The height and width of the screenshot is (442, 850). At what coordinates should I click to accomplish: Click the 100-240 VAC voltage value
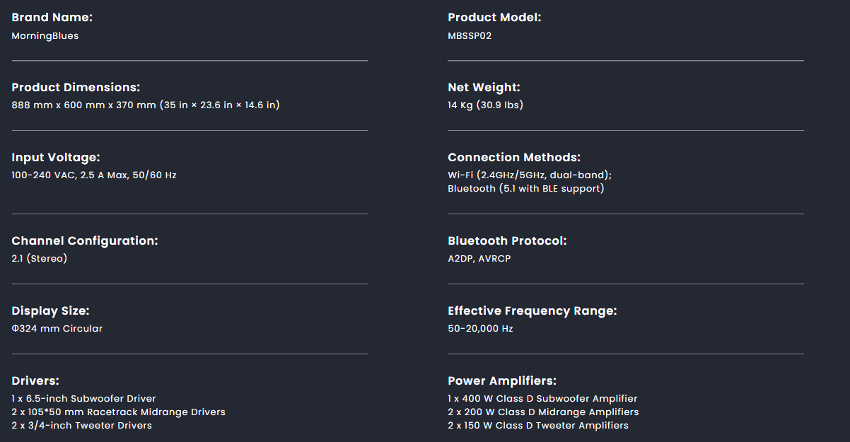tap(94, 175)
